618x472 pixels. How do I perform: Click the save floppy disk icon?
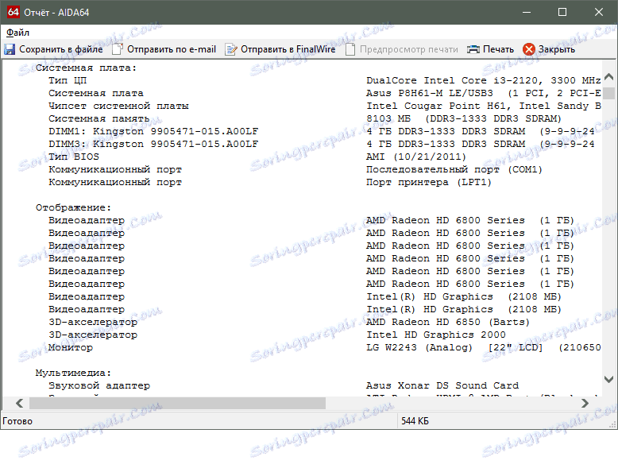click(x=10, y=49)
